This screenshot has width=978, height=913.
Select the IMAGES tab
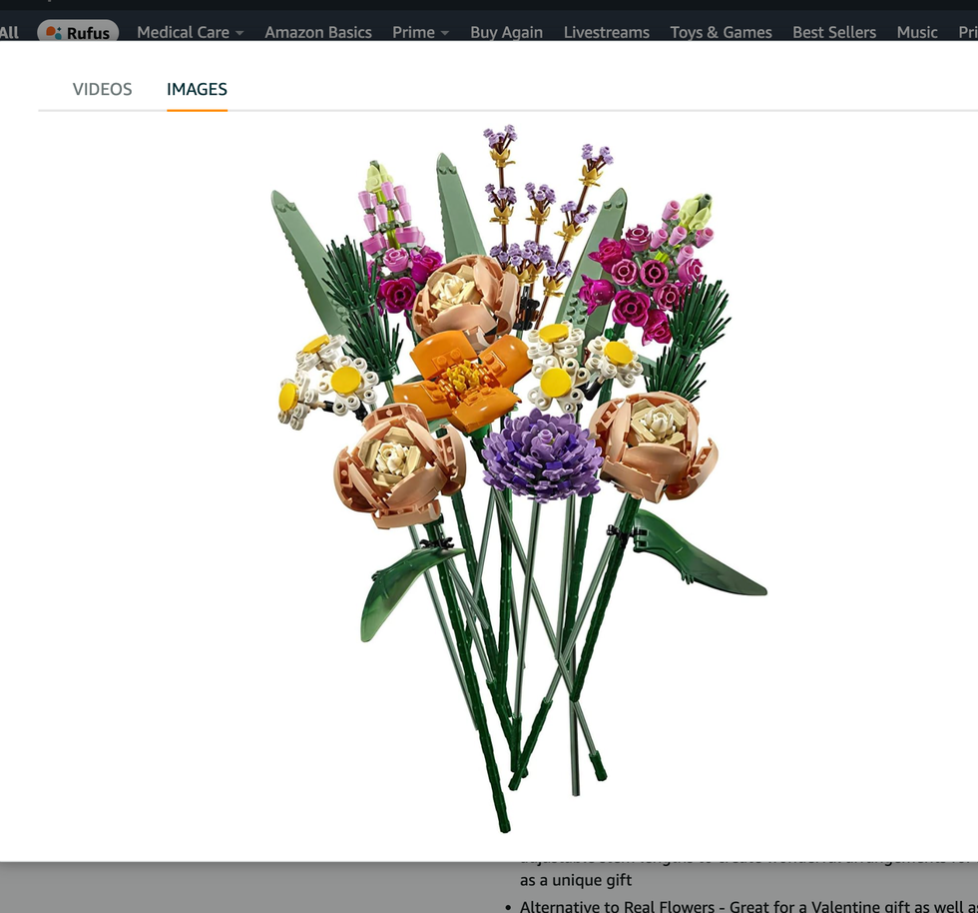pyautogui.click(x=197, y=89)
